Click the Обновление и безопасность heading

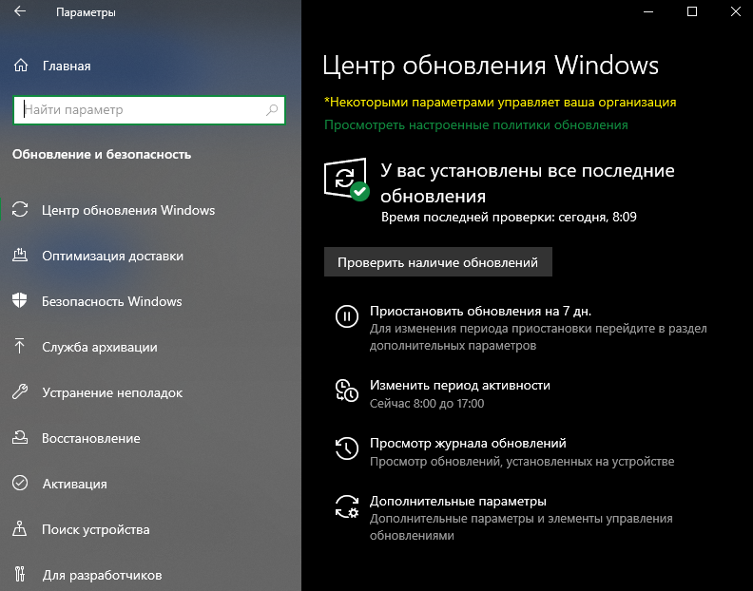[102, 154]
